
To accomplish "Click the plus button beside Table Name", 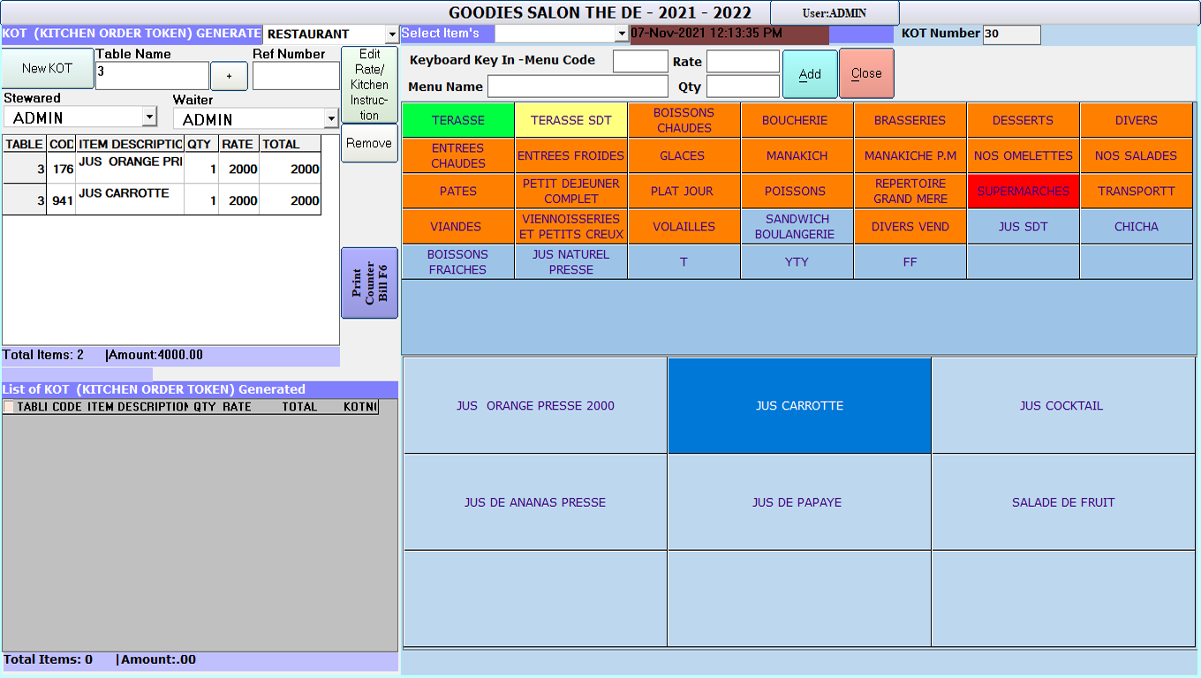I will pyautogui.click(x=229, y=76).
